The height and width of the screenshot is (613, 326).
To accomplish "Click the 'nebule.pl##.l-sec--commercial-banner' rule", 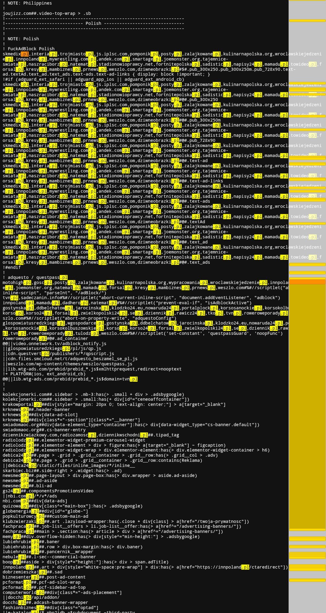I will tap(49, 557).
